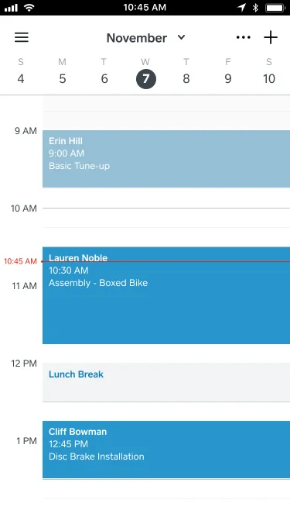This screenshot has height=517, width=290.
Task: Open the hamburger navigation menu
Action: (x=22, y=37)
